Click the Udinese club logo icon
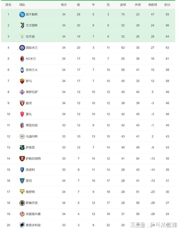Viewport: 180px width, 230px height. click(22, 136)
